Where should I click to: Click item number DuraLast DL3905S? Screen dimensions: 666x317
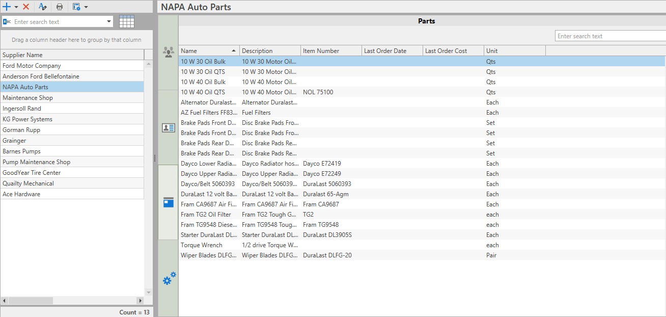[x=327, y=235]
